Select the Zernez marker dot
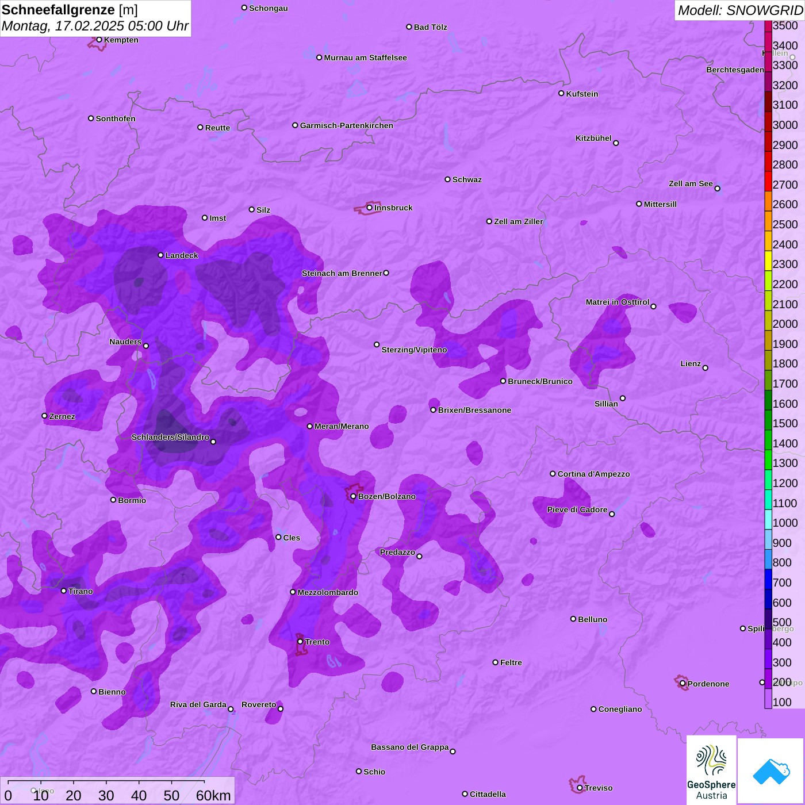Viewport: 805px width, 805px height. point(45,416)
